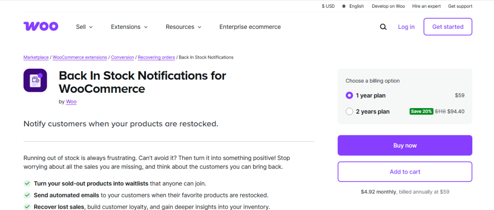Click green checkmark beside Recover lost sales
494x210 pixels.
click(x=27, y=207)
